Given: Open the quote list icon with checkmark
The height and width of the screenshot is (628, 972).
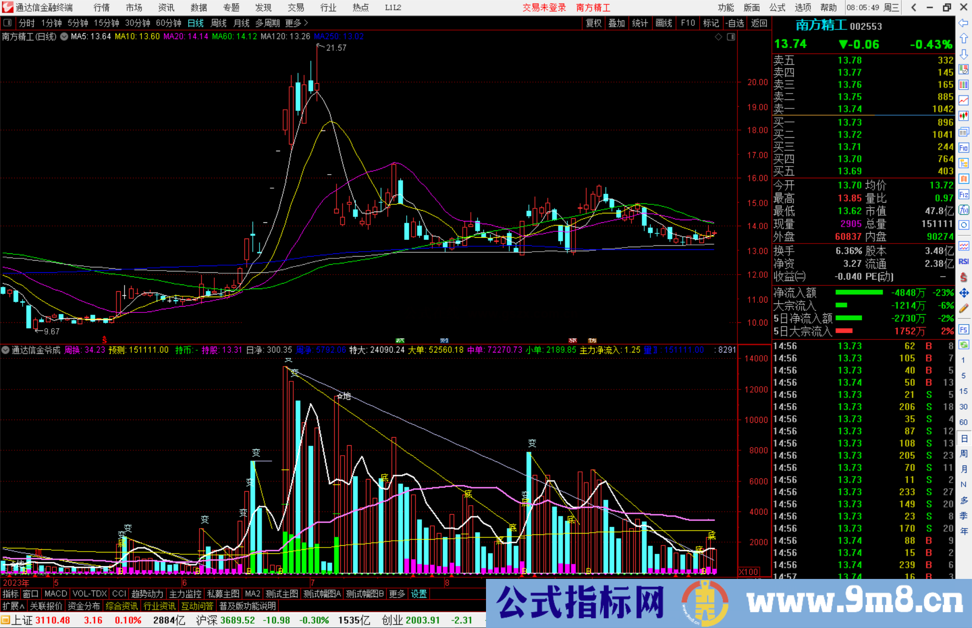Looking at the screenshot, I should point(963,69).
